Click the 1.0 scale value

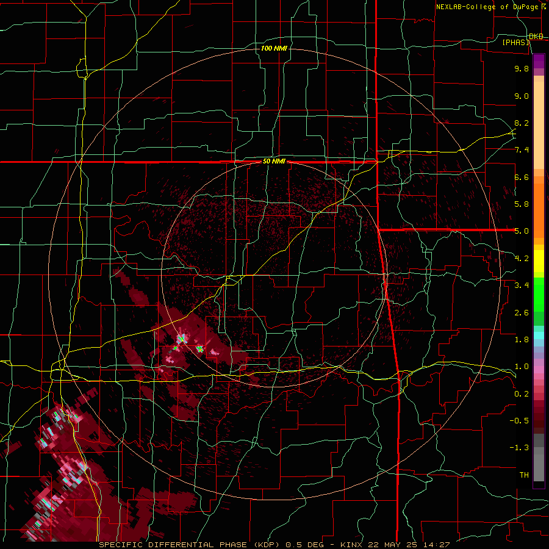coord(522,366)
